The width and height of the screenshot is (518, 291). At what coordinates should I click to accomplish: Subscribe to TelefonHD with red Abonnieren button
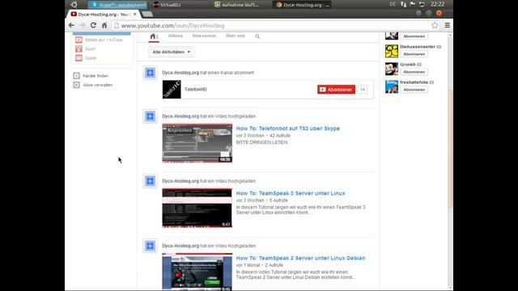(337, 90)
